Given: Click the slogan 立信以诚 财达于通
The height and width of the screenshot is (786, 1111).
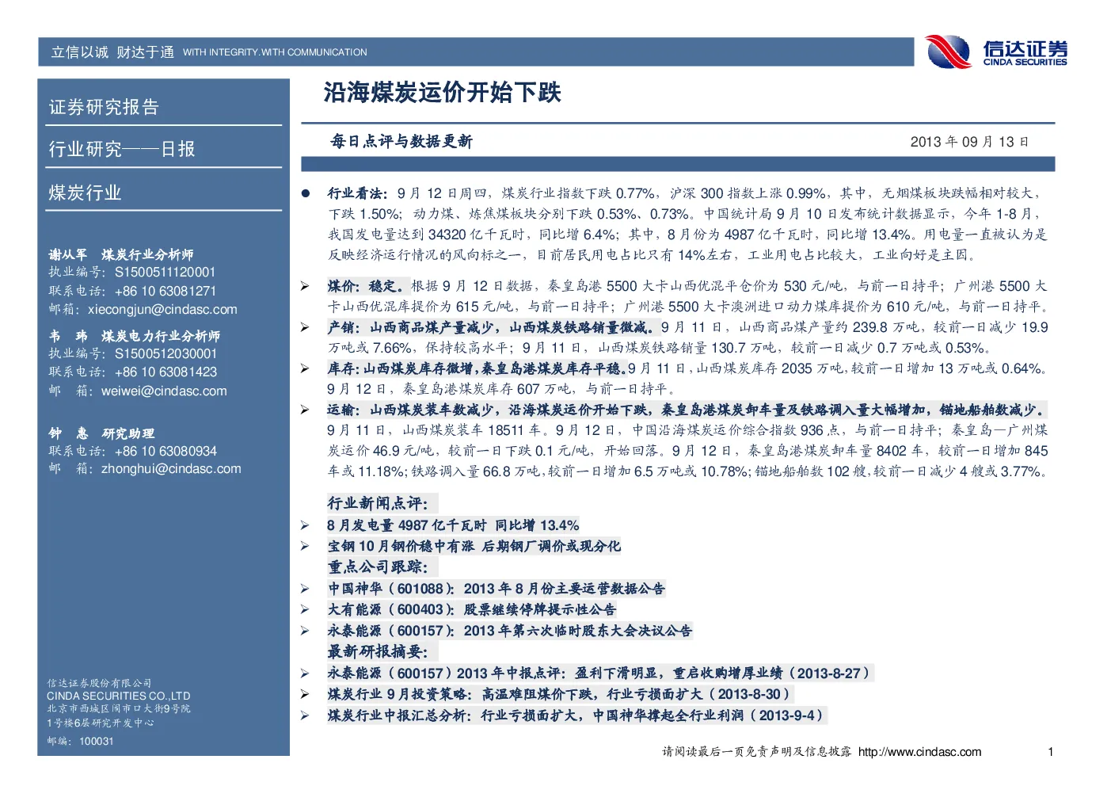Looking at the screenshot, I should coord(112,52).
